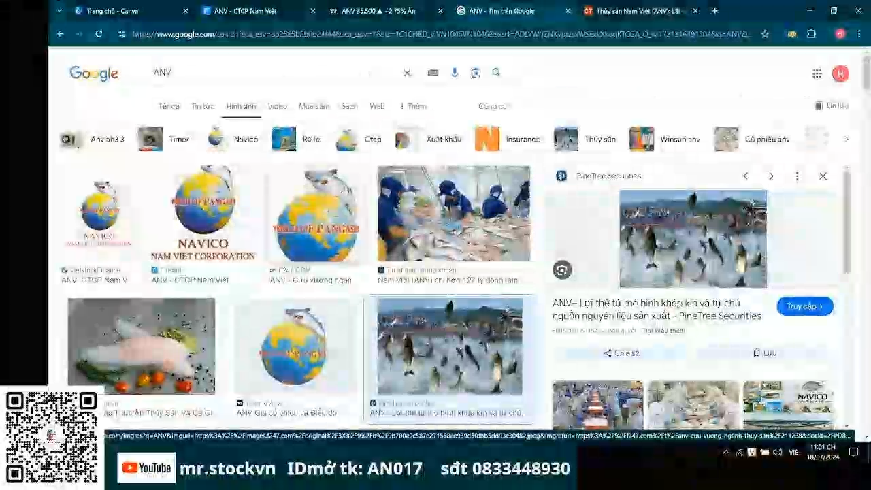Submit search with the magnifier icon
Screen dimensions: 871x490
click(x=496, y=72)
